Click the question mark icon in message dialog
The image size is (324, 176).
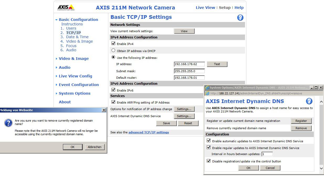[8, 123]
